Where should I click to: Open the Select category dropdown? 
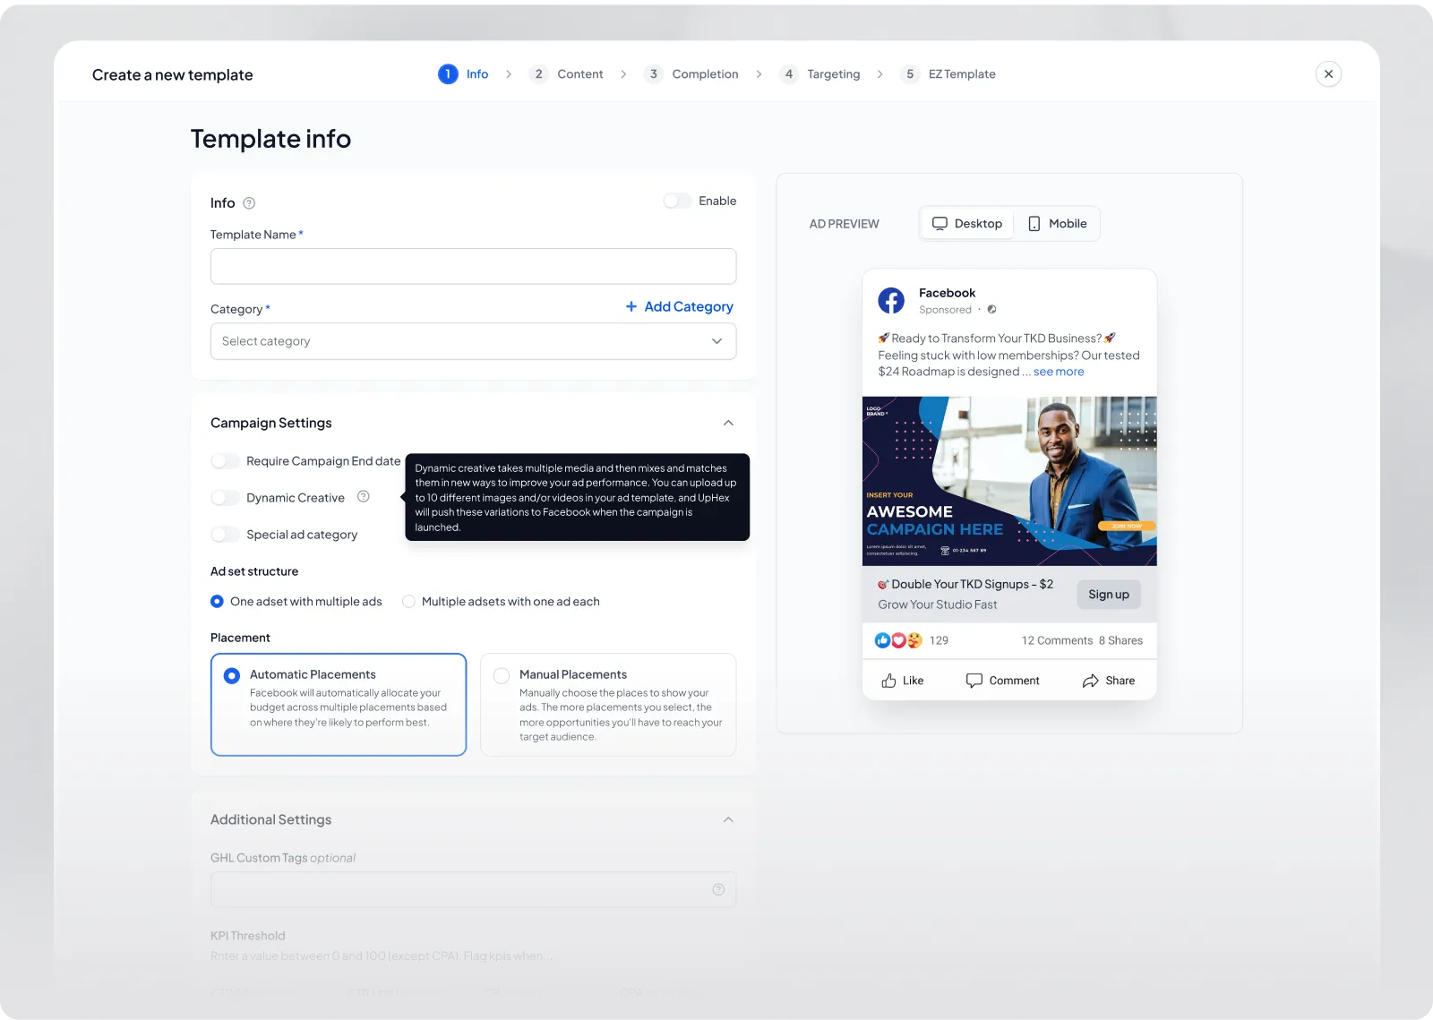(x=473, y=341)
